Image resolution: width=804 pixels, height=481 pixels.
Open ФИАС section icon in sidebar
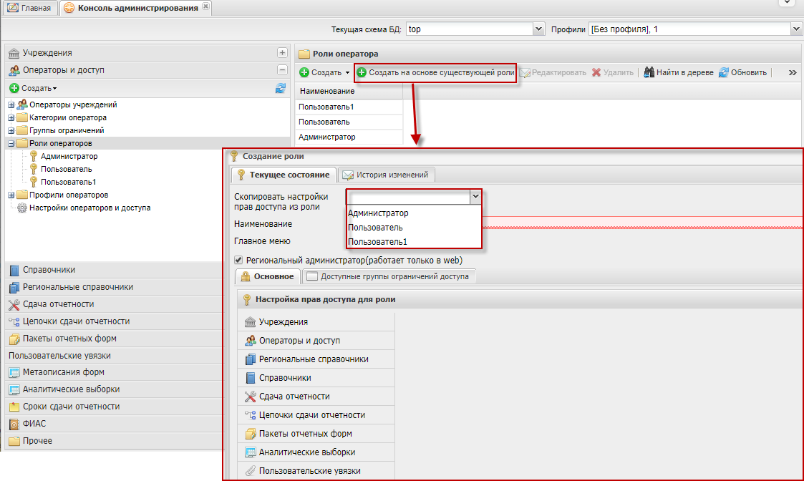(x=14, y=424)
